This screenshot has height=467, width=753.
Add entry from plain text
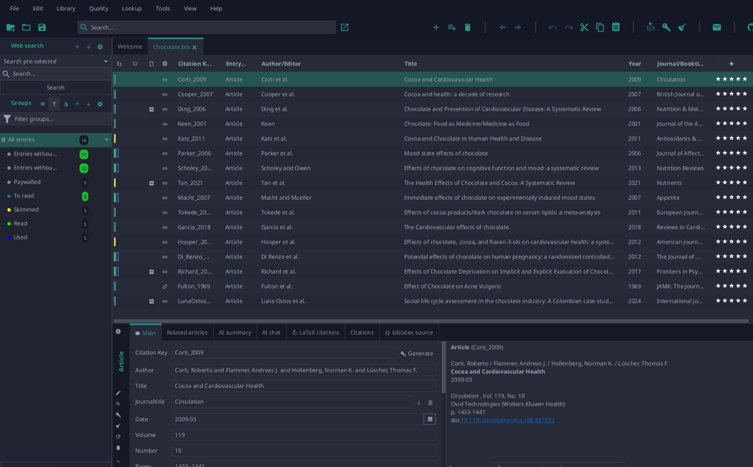(452, 28)
